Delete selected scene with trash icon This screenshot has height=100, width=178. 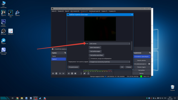pos(56,73)
